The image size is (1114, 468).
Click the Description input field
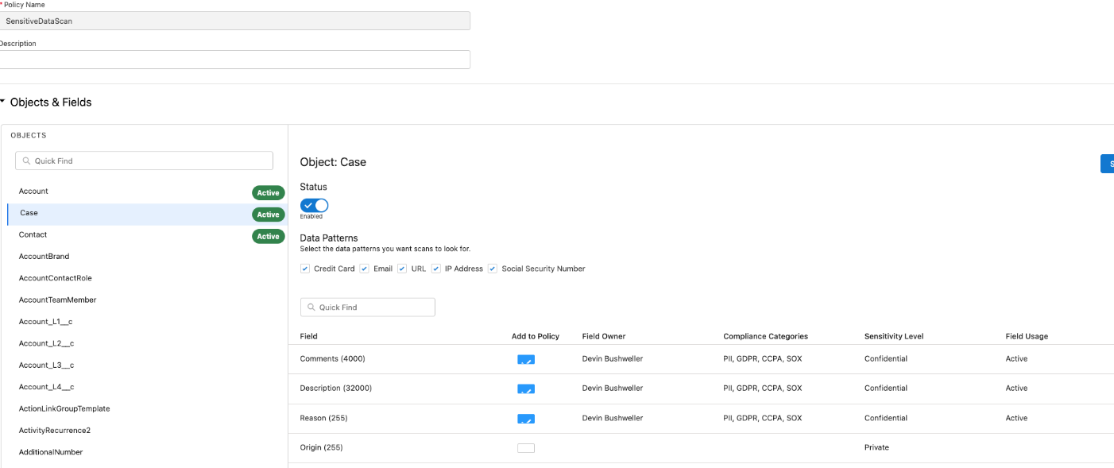click(235, 60)
